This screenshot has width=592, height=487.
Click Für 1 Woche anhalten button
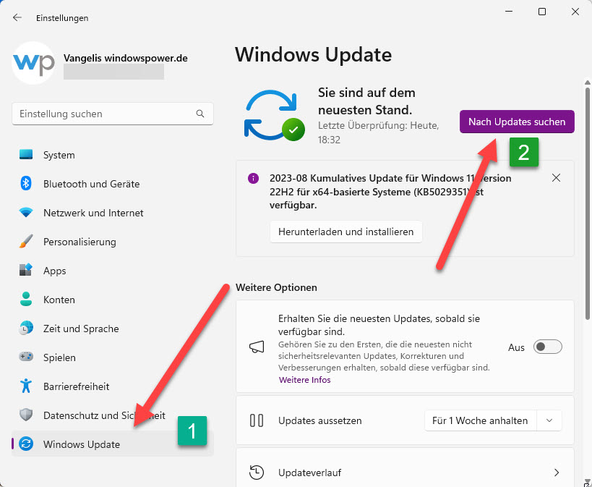(480, 420)
